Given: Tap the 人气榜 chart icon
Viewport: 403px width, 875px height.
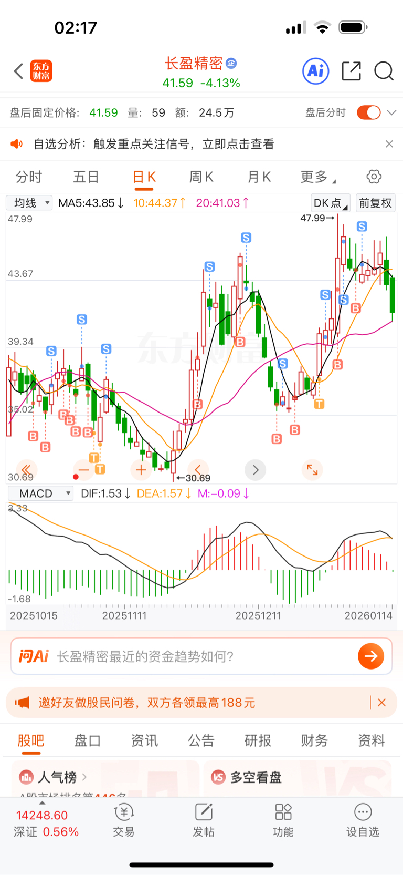Looking at the screenshot, I should (26, 777).
